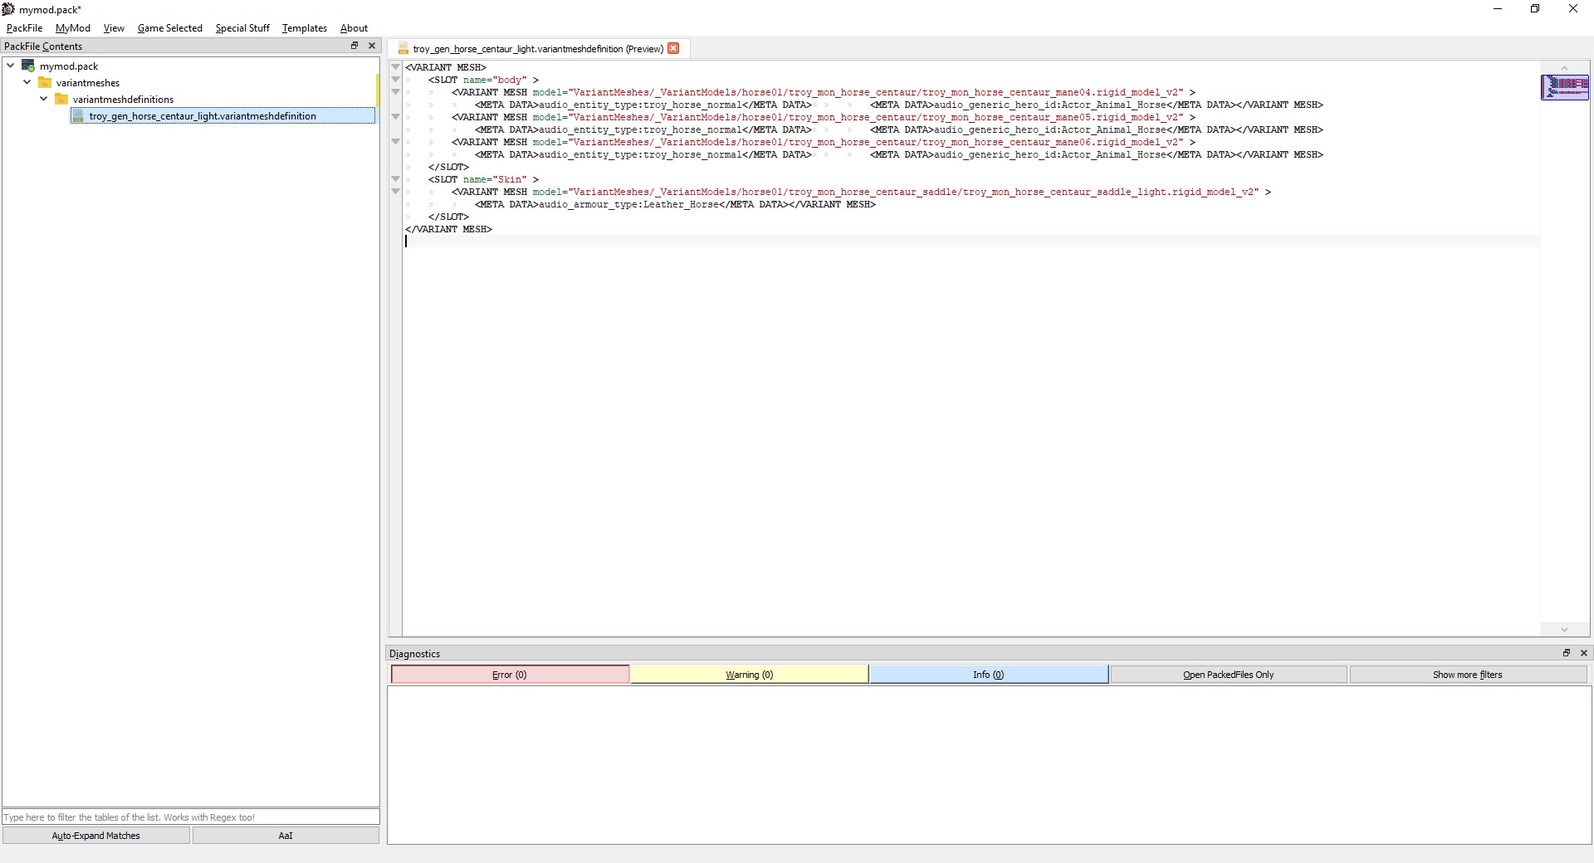The width and height of the screenshot is (1594, 863).
Task: Float the PackFile Contents panel
Action: coord(354,46)
